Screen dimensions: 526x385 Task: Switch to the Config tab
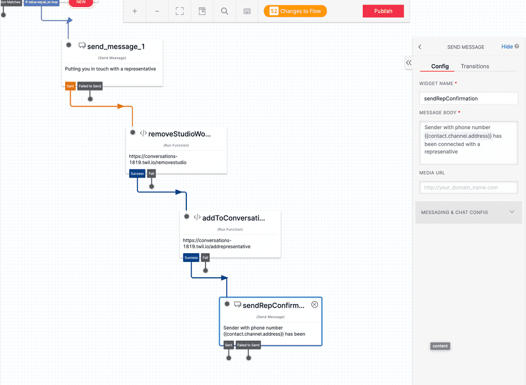pyautogui.click(x=438, y=66)
